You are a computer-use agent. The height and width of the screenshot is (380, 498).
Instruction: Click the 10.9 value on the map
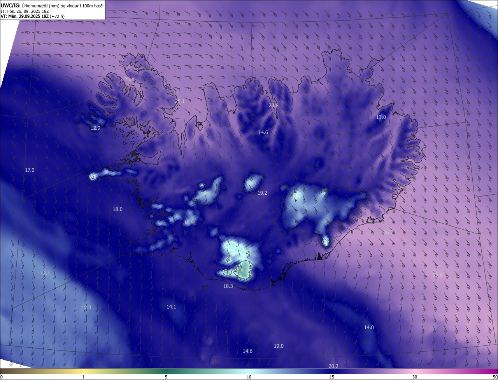pyautogui.click(x=205, y=193)
